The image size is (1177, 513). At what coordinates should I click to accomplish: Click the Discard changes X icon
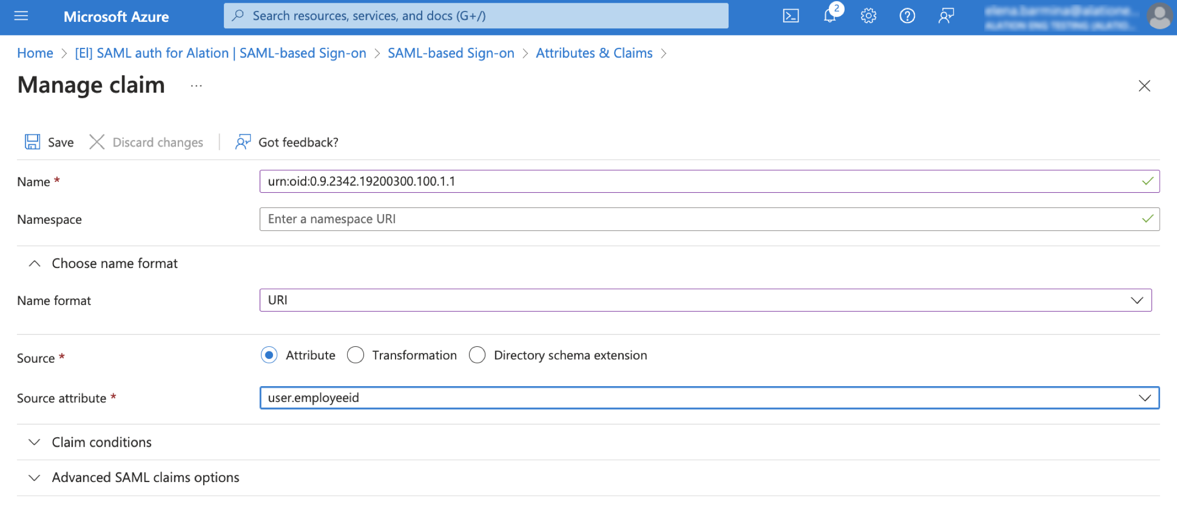tap(97, 142)
